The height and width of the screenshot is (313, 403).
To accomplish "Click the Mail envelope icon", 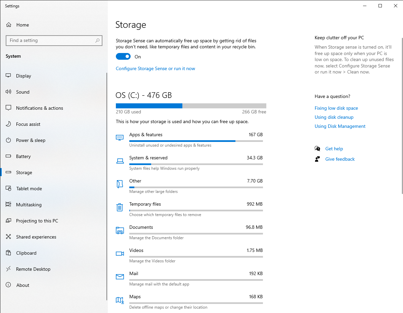I will 120,277.
